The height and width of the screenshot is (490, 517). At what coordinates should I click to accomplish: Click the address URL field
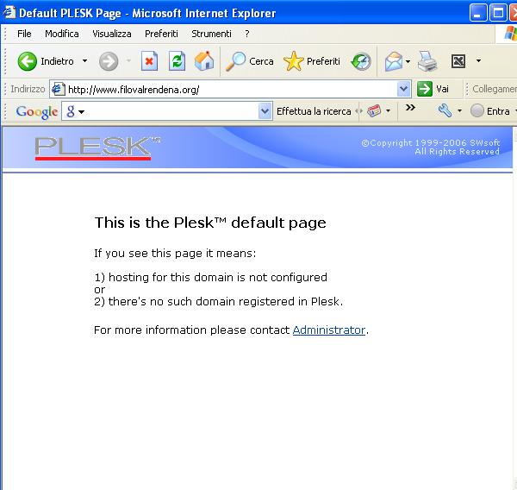pyautogui.click(x=231, y=89)
